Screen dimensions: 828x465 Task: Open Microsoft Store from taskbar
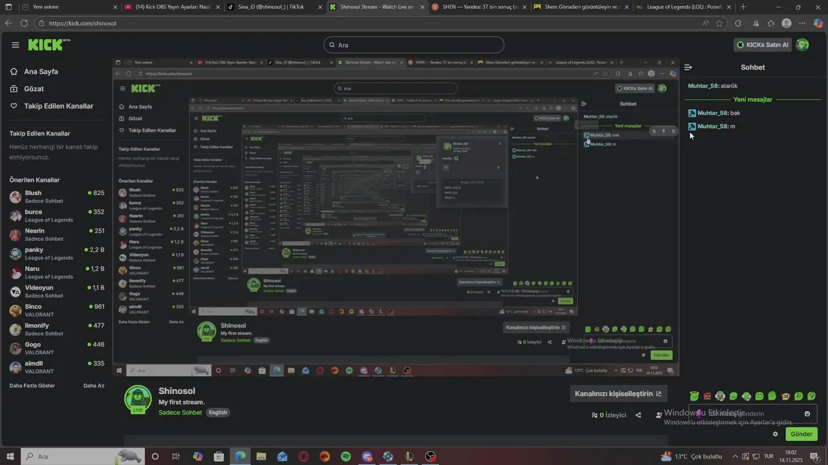[x=219, y=457]
